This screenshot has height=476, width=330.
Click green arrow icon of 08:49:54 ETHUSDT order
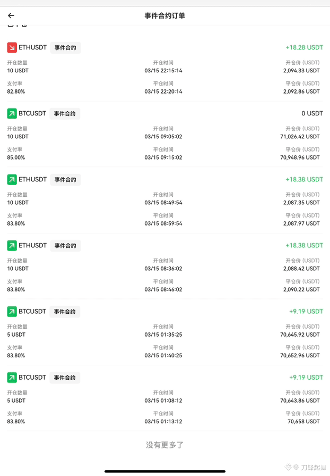coord(12,179)
